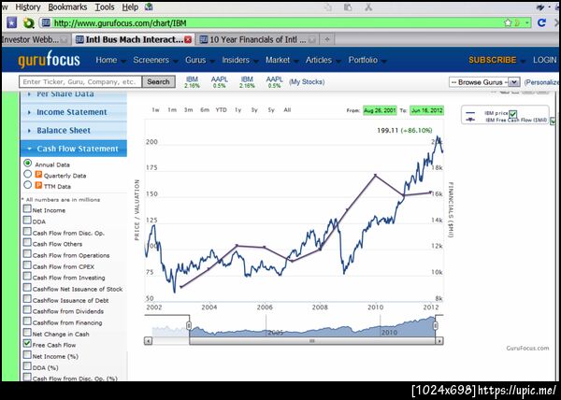Check the Net Income checkbox
The image size is (561, 400).
[x=27, y=208]
